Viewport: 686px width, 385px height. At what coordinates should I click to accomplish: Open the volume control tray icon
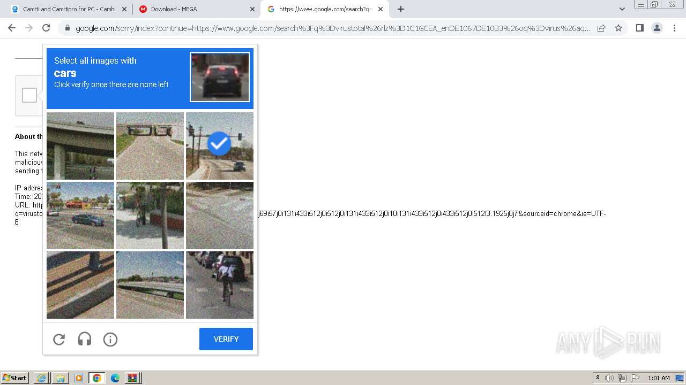pyautogui.click(x=609, y=378)
